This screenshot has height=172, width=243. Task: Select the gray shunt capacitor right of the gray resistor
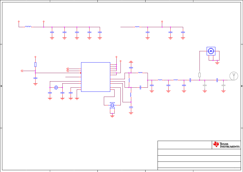(205, 85)
